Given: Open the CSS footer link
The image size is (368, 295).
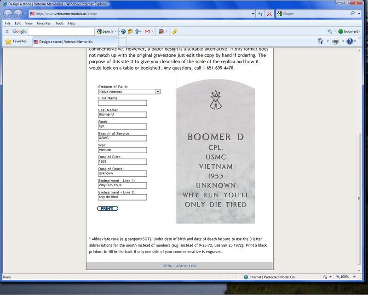Looking at the screenshot, I should [194, 266].
